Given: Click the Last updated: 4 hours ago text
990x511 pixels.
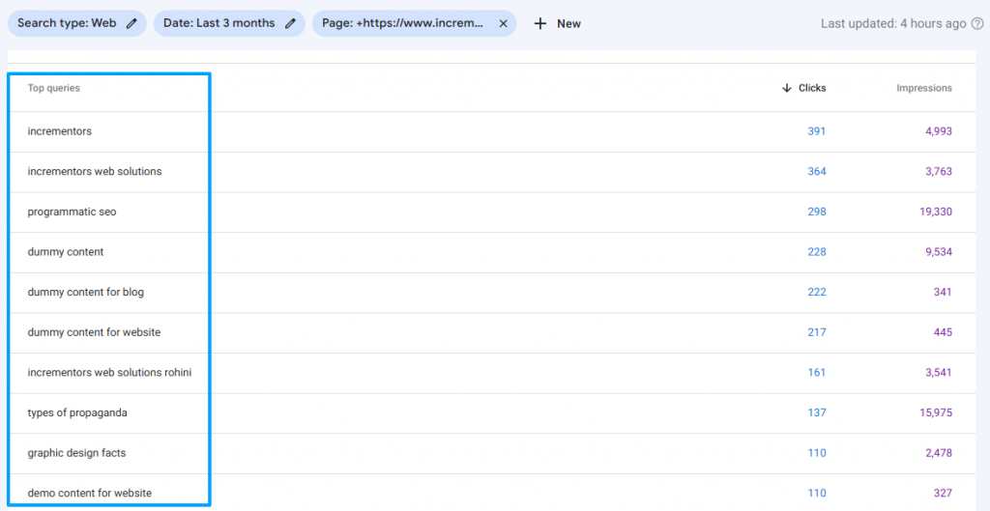Looking at the screenshot, I should pyautogui.click(x=893, y=23).
